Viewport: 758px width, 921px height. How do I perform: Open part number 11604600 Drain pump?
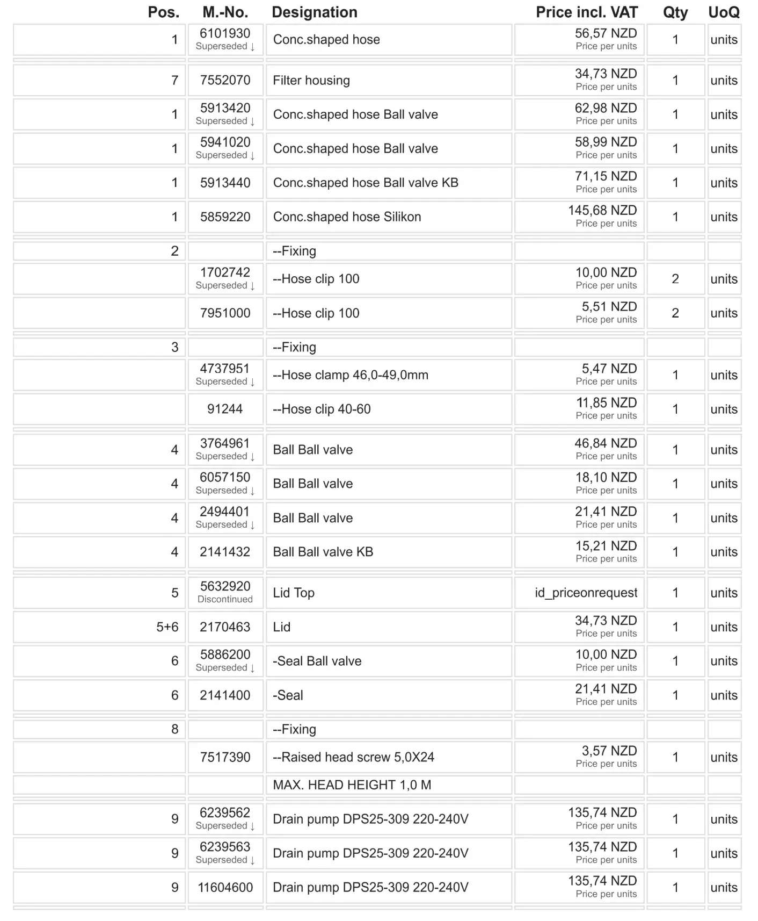[x=225, y=888]
